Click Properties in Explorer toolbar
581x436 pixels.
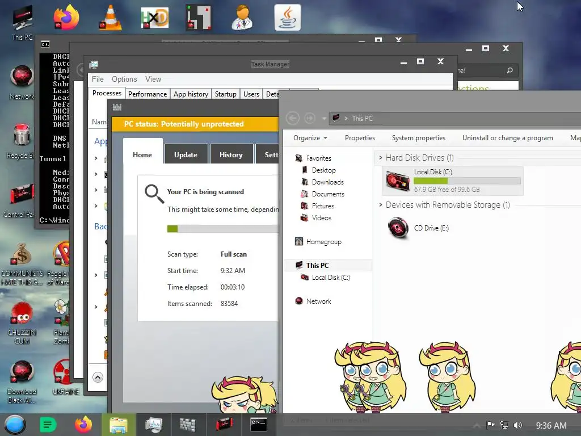click(360, 138)
